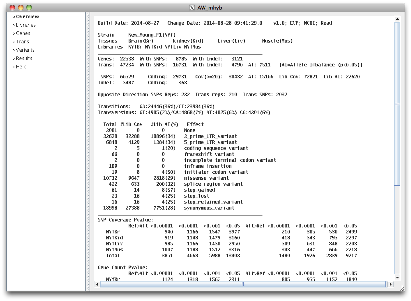
Task: Click the splice_region_variant effect label
Action: tap(213, 184)
